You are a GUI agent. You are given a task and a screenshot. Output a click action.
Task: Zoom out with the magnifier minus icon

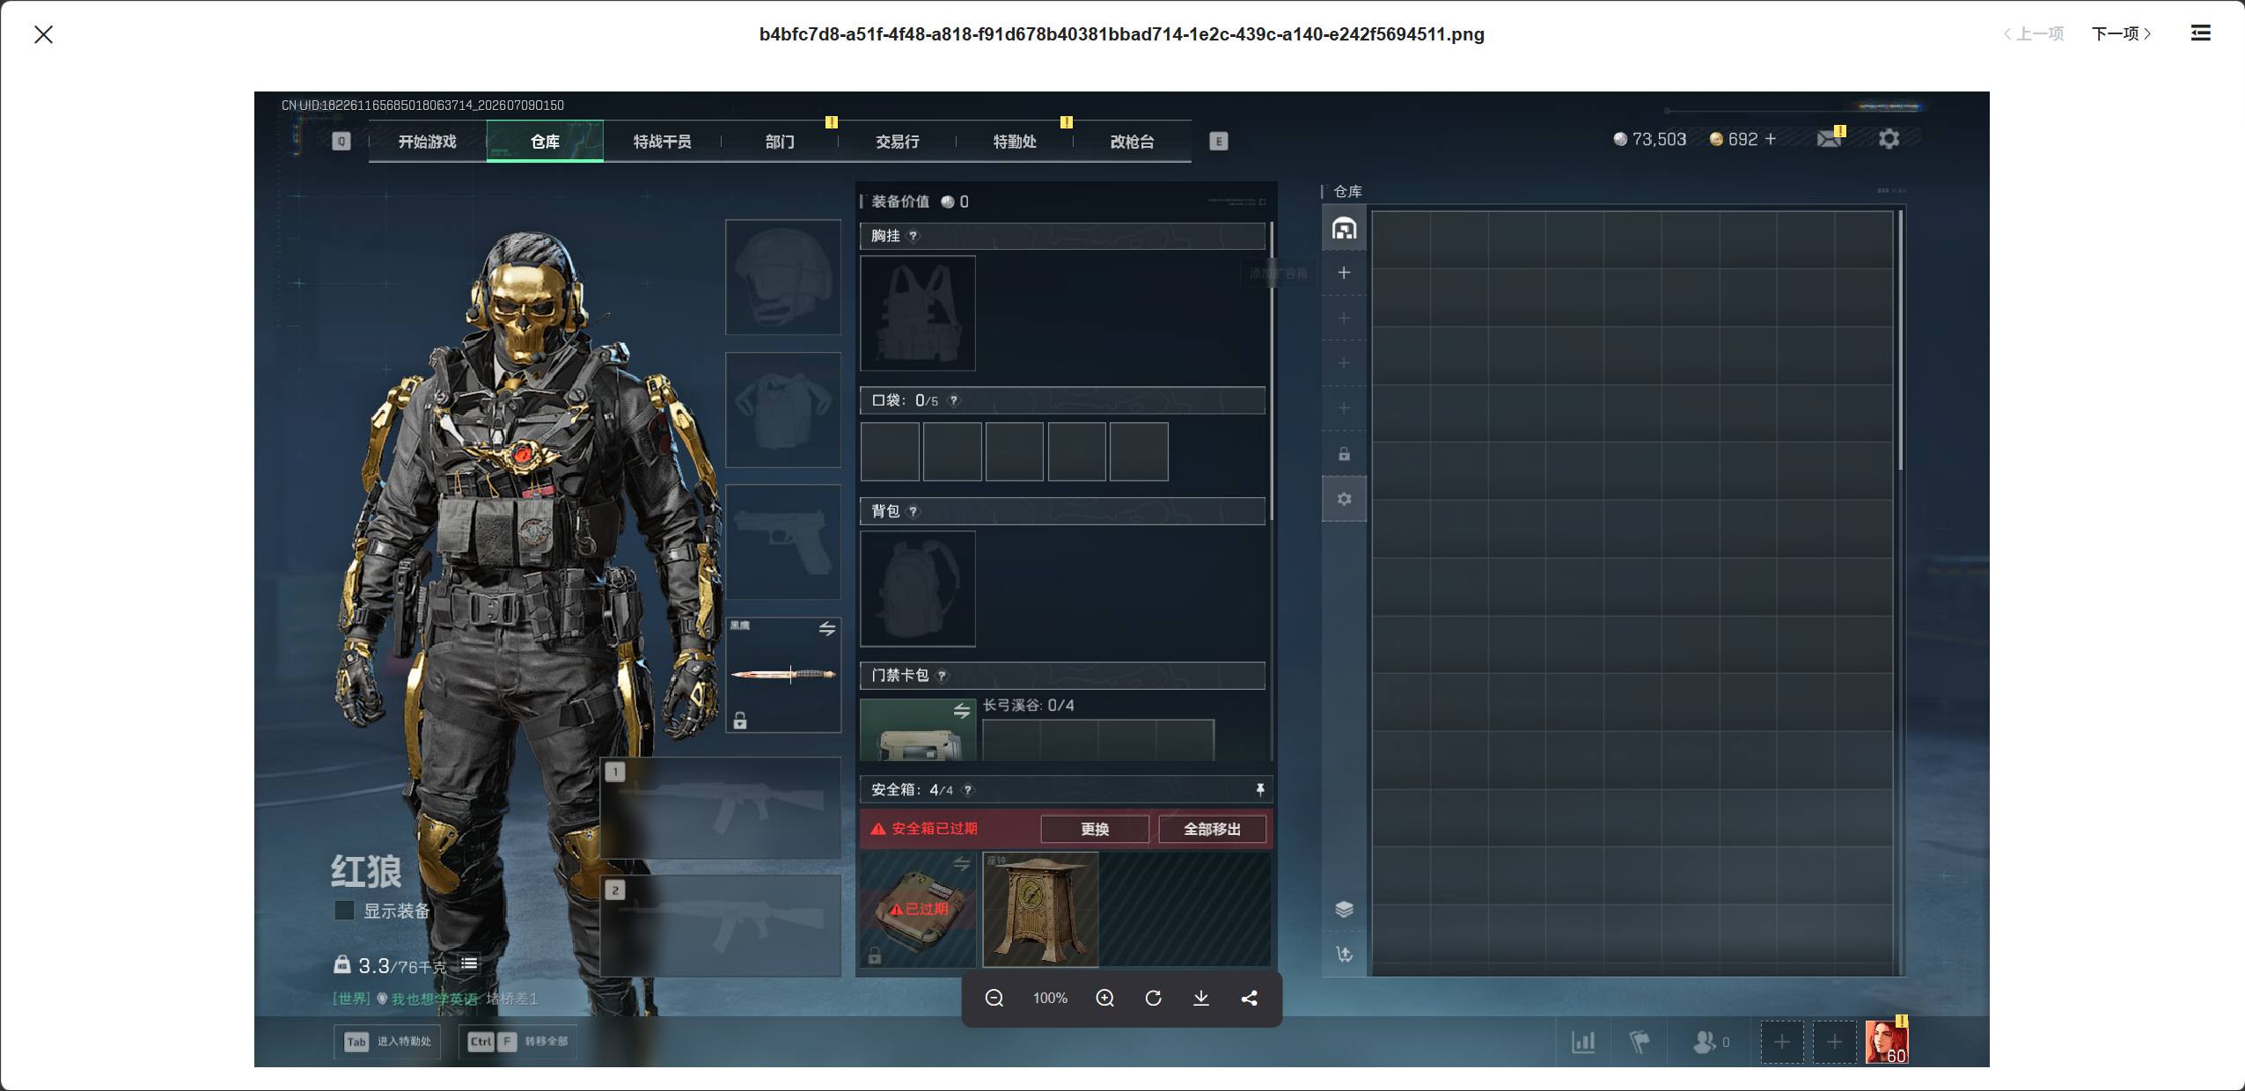click(994, 998)
